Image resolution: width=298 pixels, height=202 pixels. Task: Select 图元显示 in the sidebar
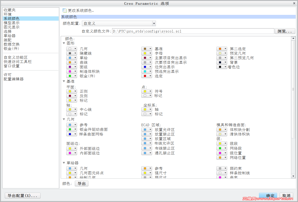(12, 27)
